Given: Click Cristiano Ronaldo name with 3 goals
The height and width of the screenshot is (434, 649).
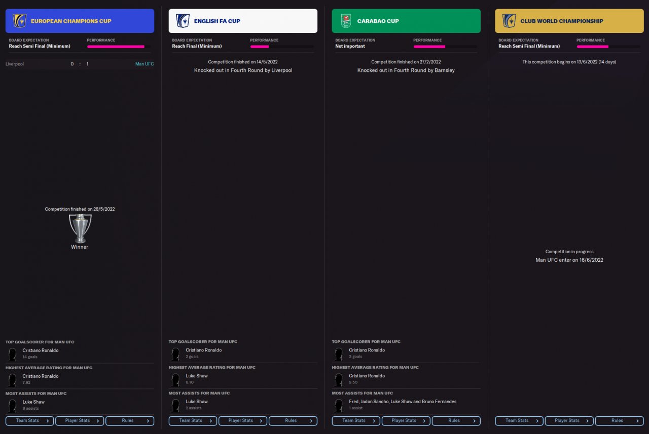Looking at the screenshot, I should tap(367, 350).
